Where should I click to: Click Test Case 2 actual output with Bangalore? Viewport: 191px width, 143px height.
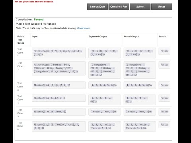(140, 70)
